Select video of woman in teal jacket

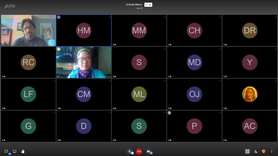point(84,62)
